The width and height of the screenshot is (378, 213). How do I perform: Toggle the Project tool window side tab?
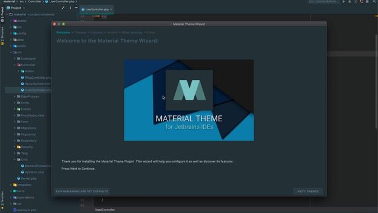(x=2, y=14)
